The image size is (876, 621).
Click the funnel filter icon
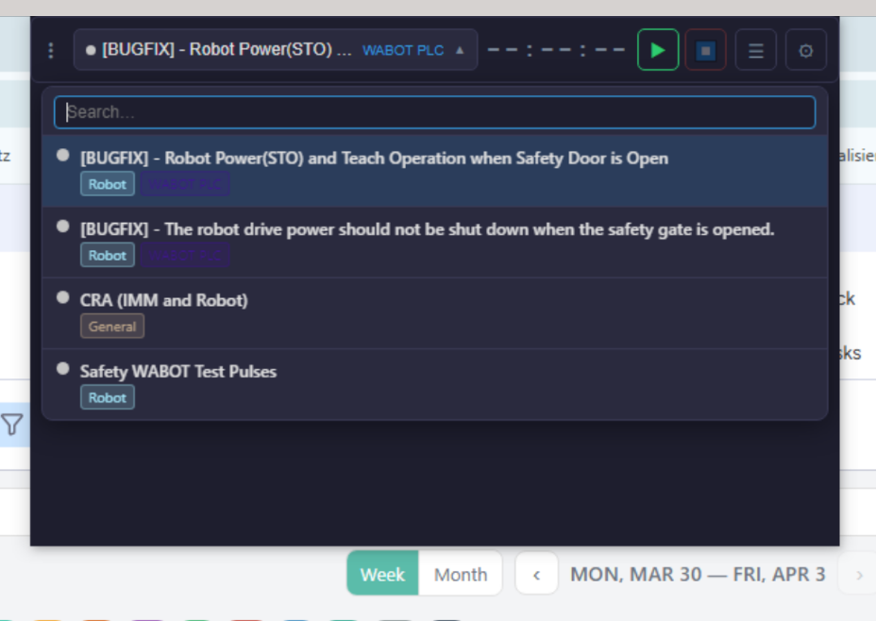(x=11, y=425)
